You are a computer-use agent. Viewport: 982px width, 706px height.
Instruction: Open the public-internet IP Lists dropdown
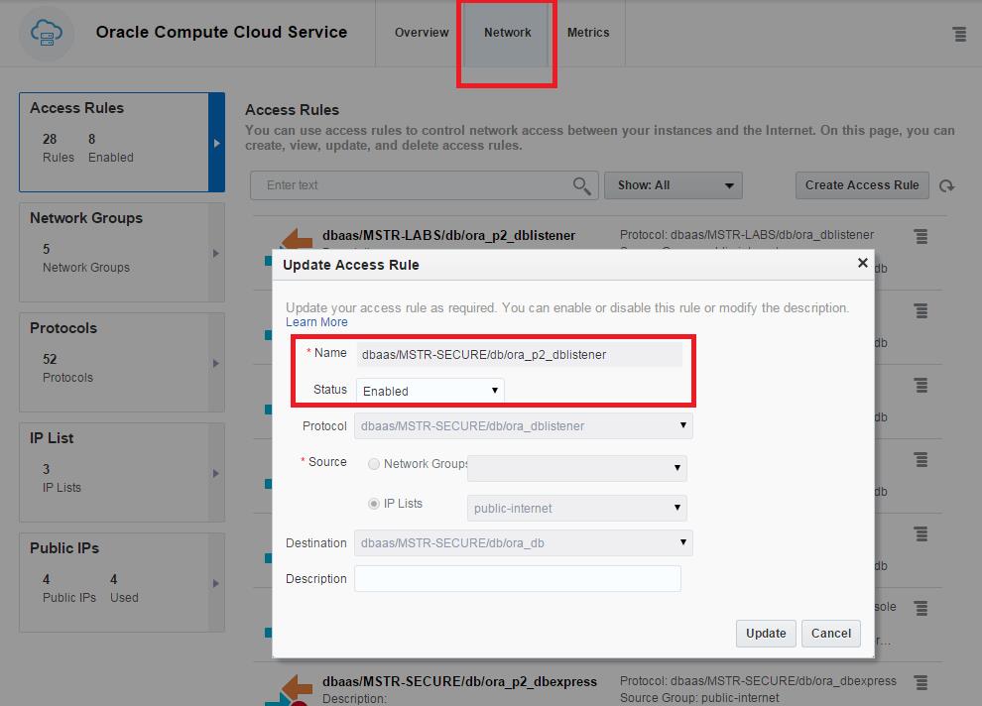576,508
